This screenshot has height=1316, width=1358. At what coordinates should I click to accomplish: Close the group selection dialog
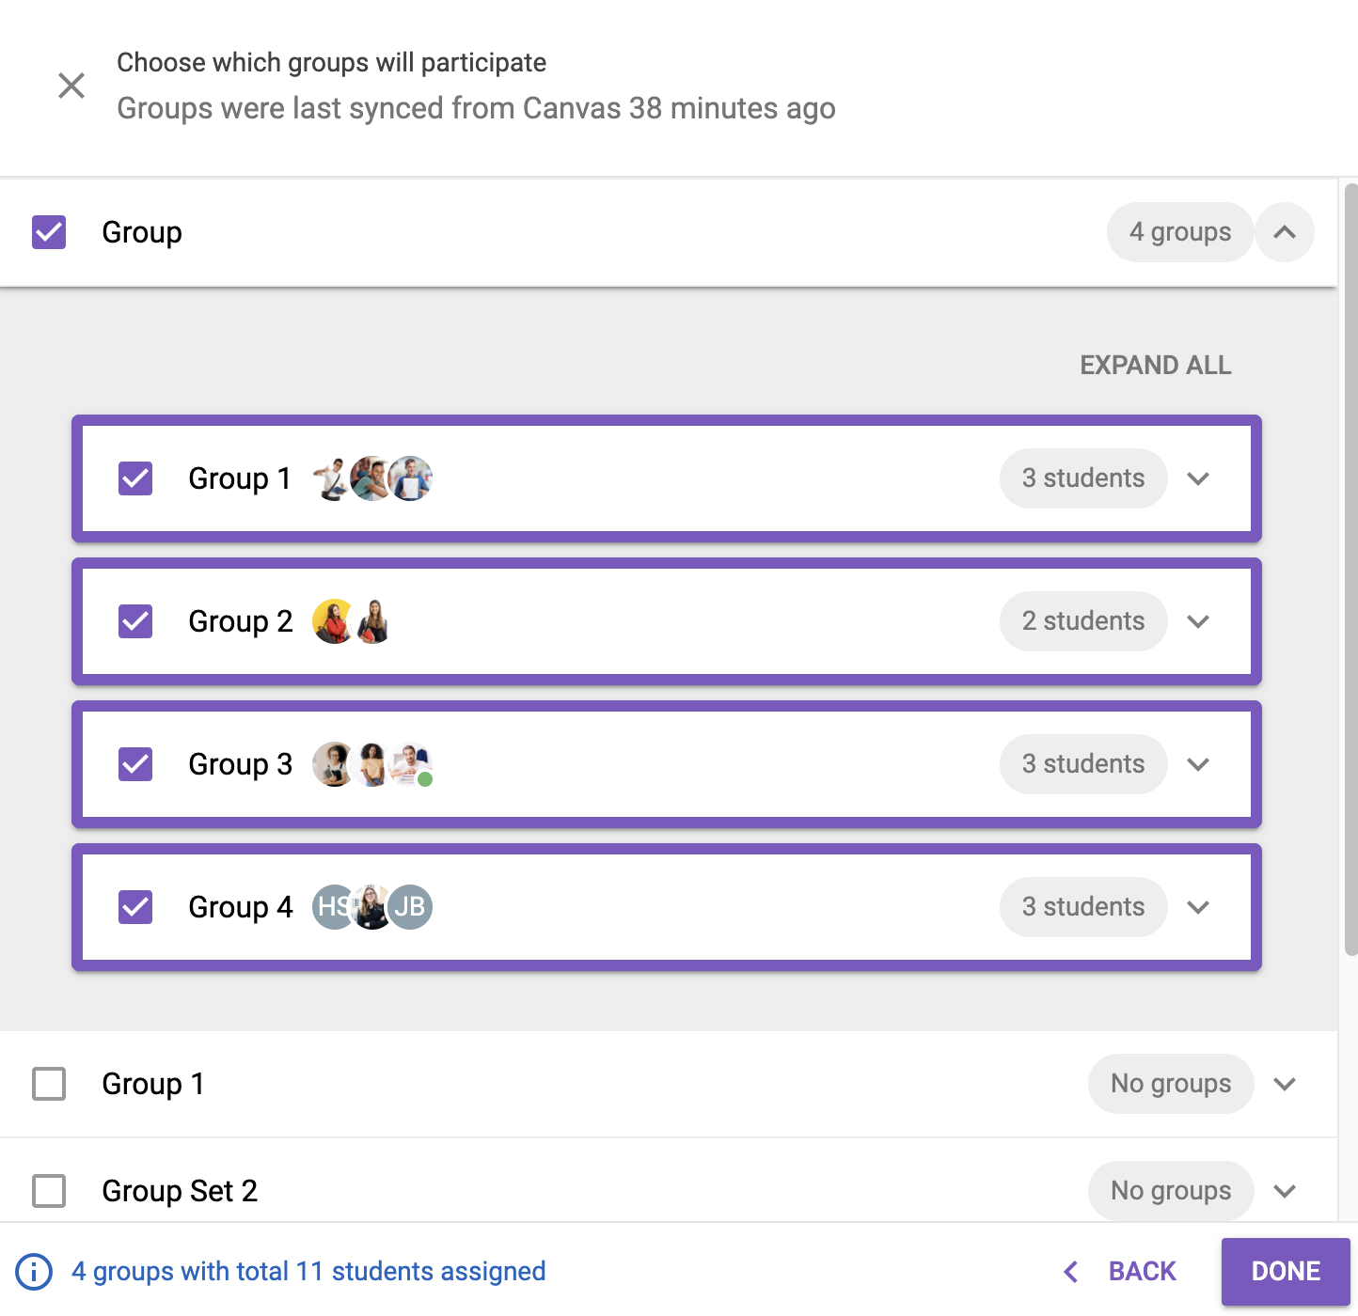(71, 86)
